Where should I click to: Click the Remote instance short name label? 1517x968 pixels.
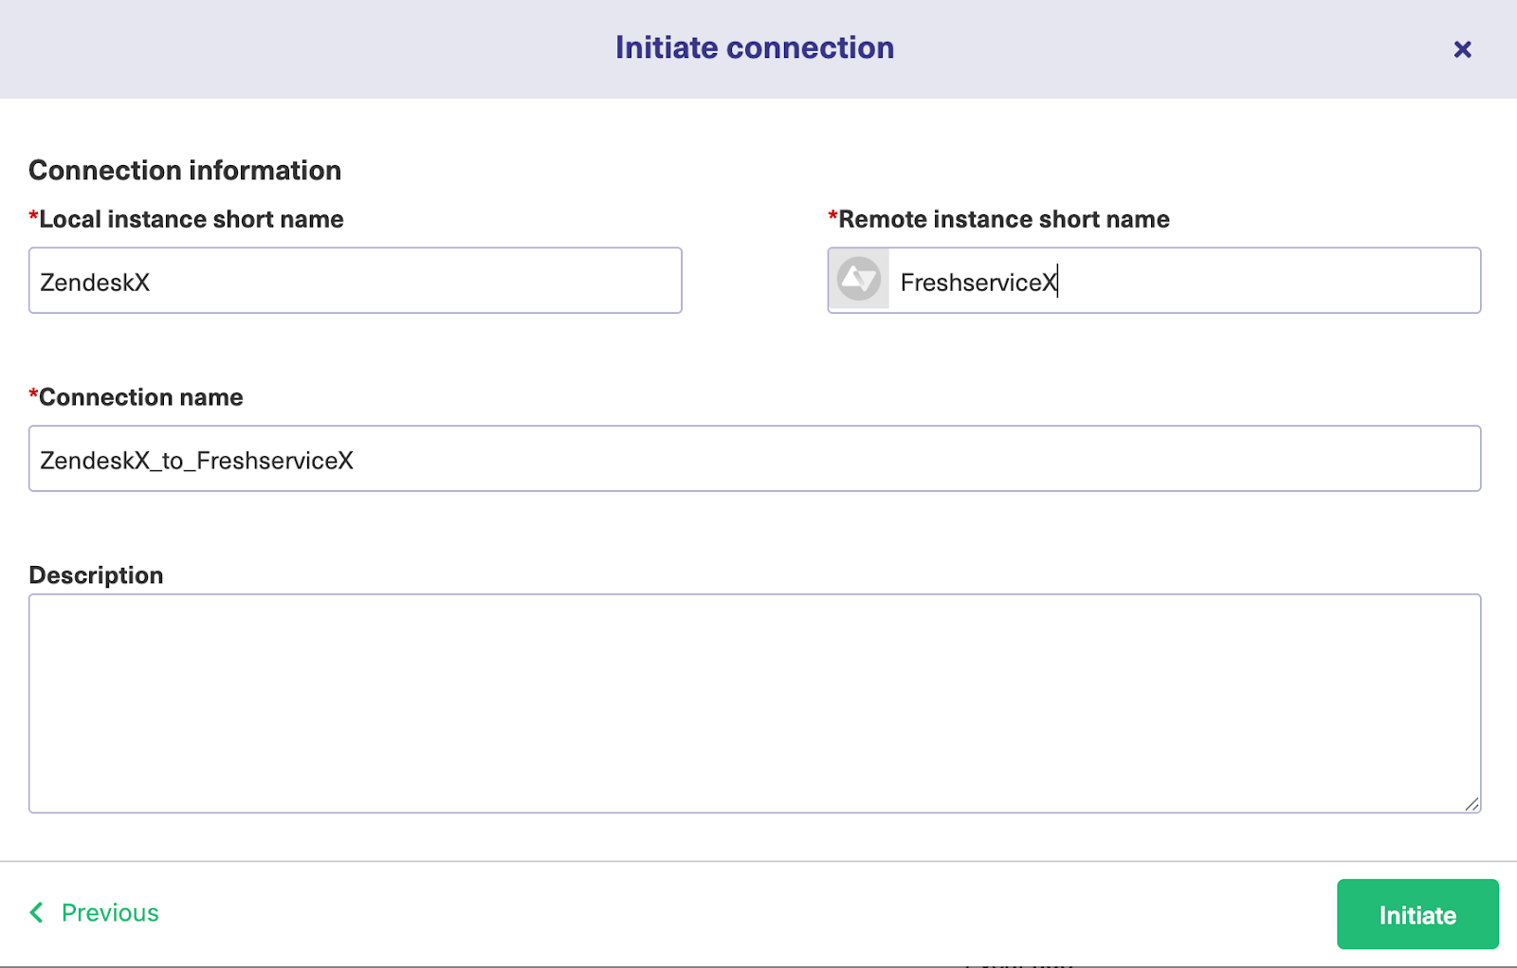pyautogui.click(x=1004, y=219)
